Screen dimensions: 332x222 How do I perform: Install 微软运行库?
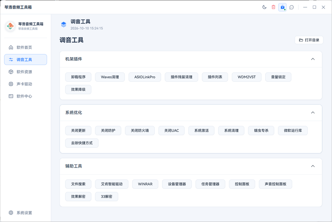coord(293,131)
